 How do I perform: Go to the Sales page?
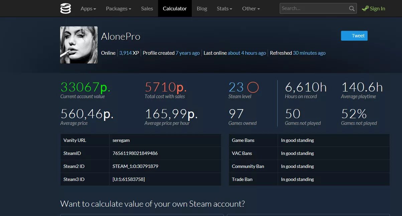[x=147, y=9]
